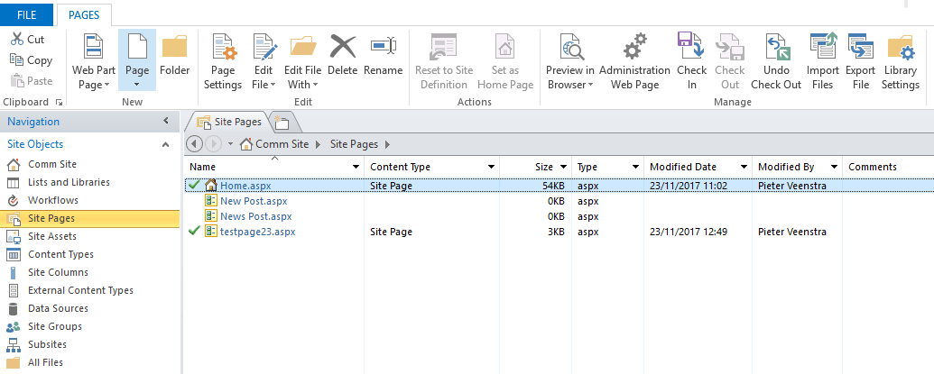Select the Site Pages document tab
934x374 pixels.
click(x=230, y=122)
